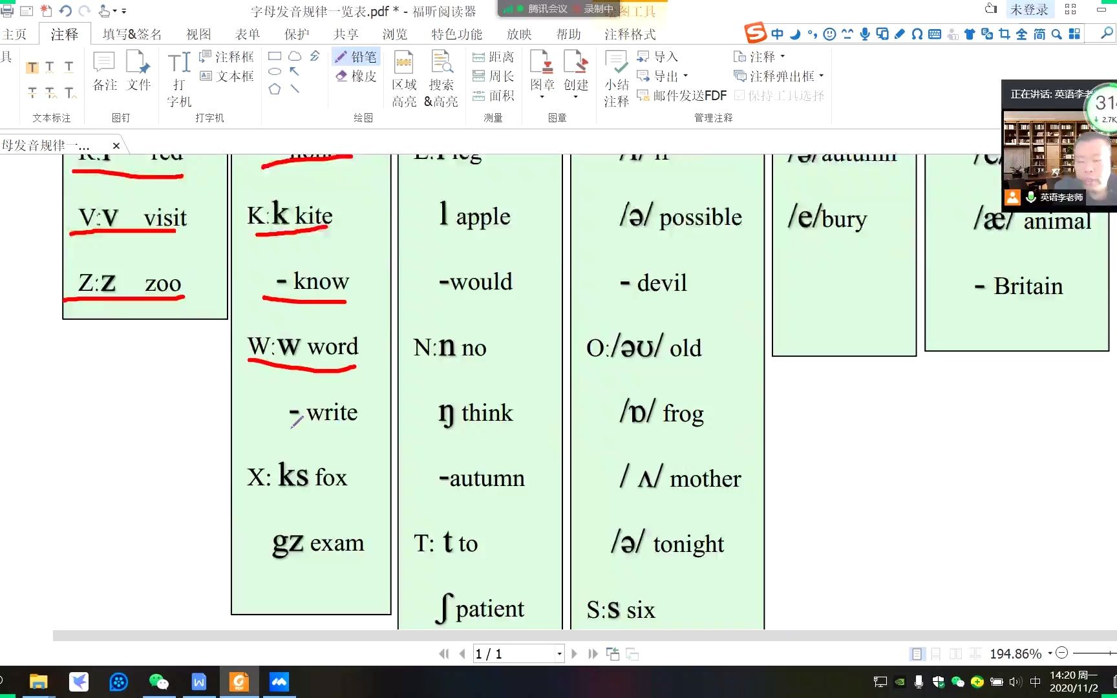Activate the 区域高亮 area highlight tool
The image size is (1117, 698).
click(404, 76)
